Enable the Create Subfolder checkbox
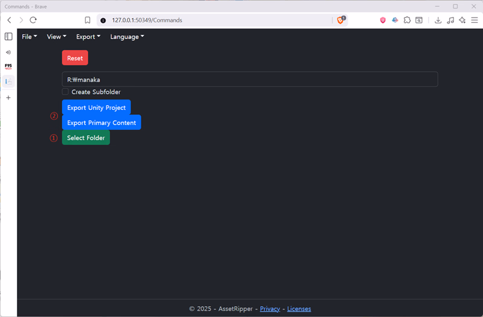483x317 pixels. 65,92
